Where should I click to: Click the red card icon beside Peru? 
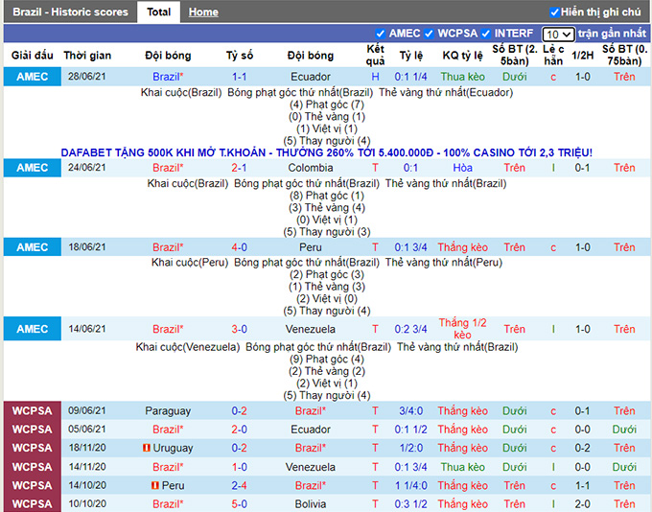[154, 485]
